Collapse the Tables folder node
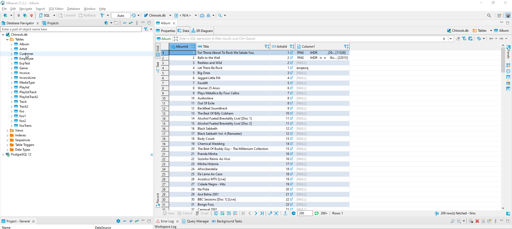 click(x=7, y=39)
